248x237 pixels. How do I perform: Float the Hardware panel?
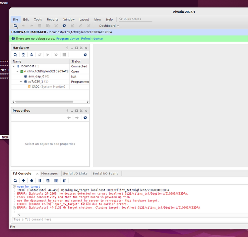point(81,48)
